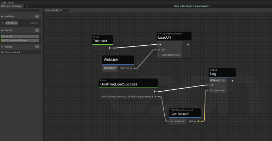Click the Search field in sidebar
This screenshot has width=272, height=141.
pos(20,11)
